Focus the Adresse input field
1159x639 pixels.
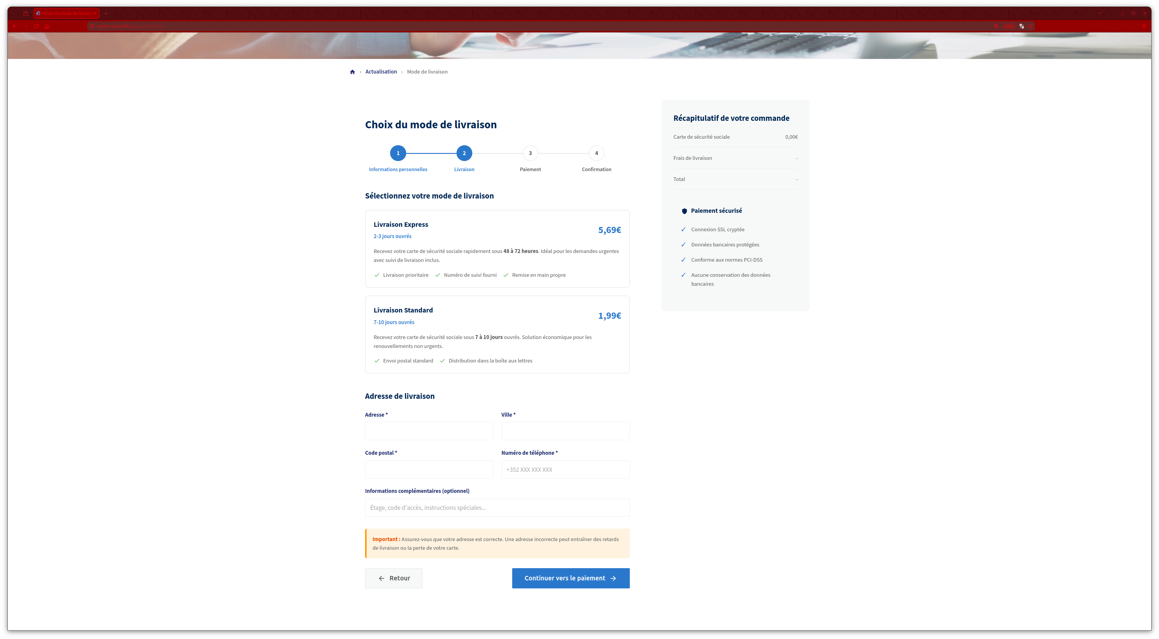[429, 431]
